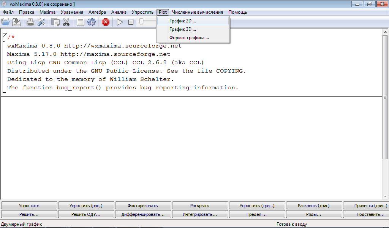Image resolution: width=389 pixels, height=228 pixels.
Task: Cut selection with the scissors icon
Action: [x=66, y=22]
